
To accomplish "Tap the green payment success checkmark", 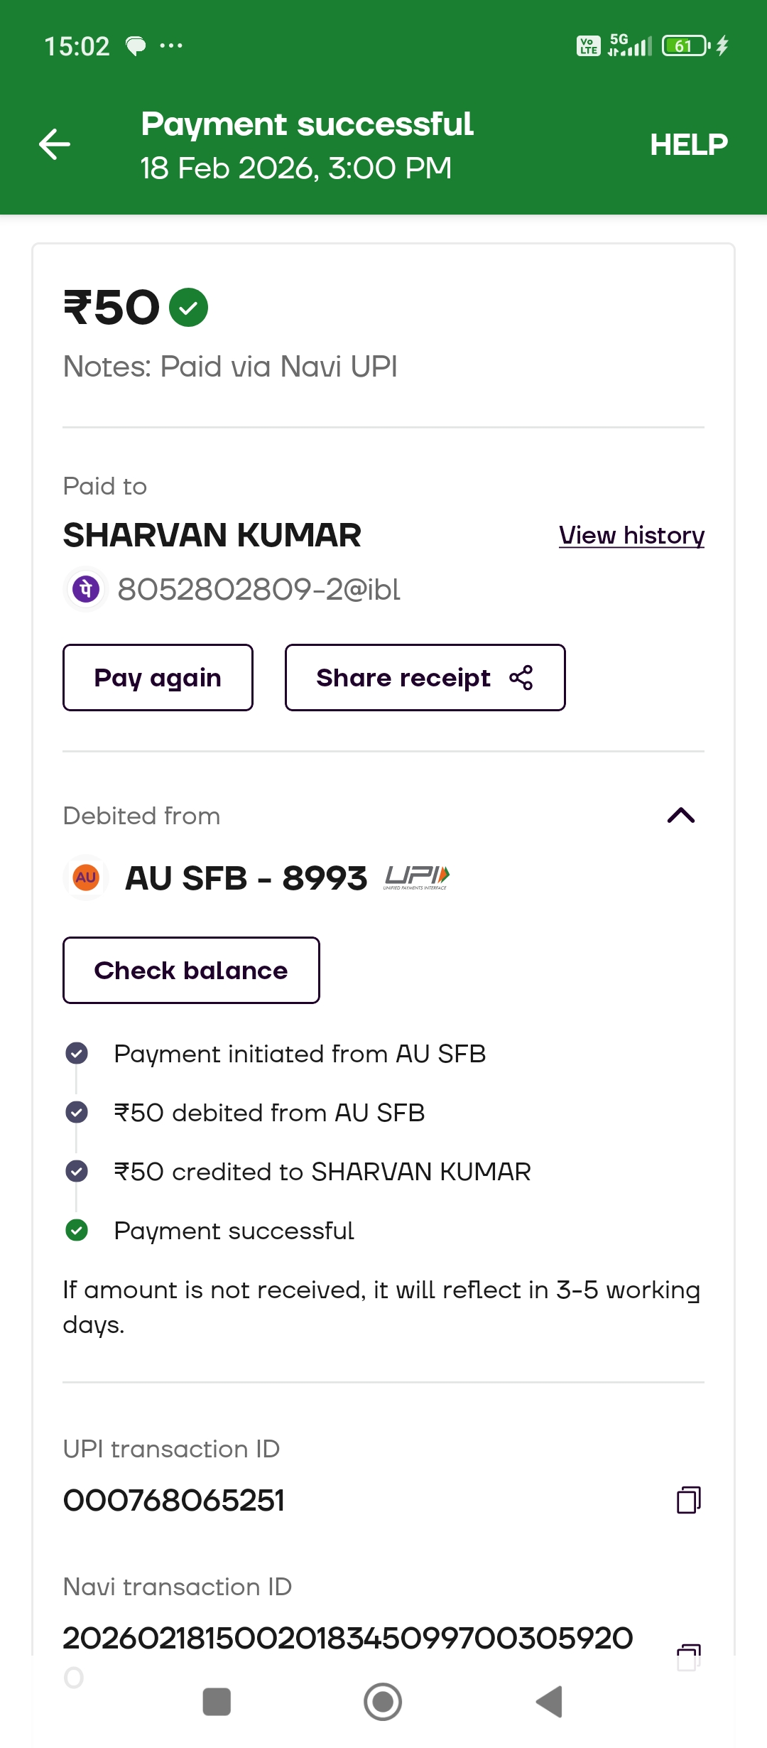I will [x=188, y=308].
